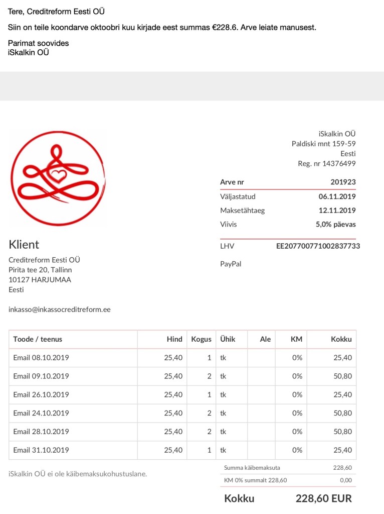The width and height of the screenshot is (384, 514).
Task: Click the Reg. nr 14376499 text
Action: (326, 164)
